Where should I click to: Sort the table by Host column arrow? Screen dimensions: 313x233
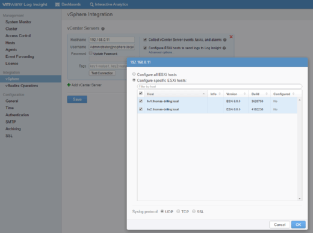point(203,94)
